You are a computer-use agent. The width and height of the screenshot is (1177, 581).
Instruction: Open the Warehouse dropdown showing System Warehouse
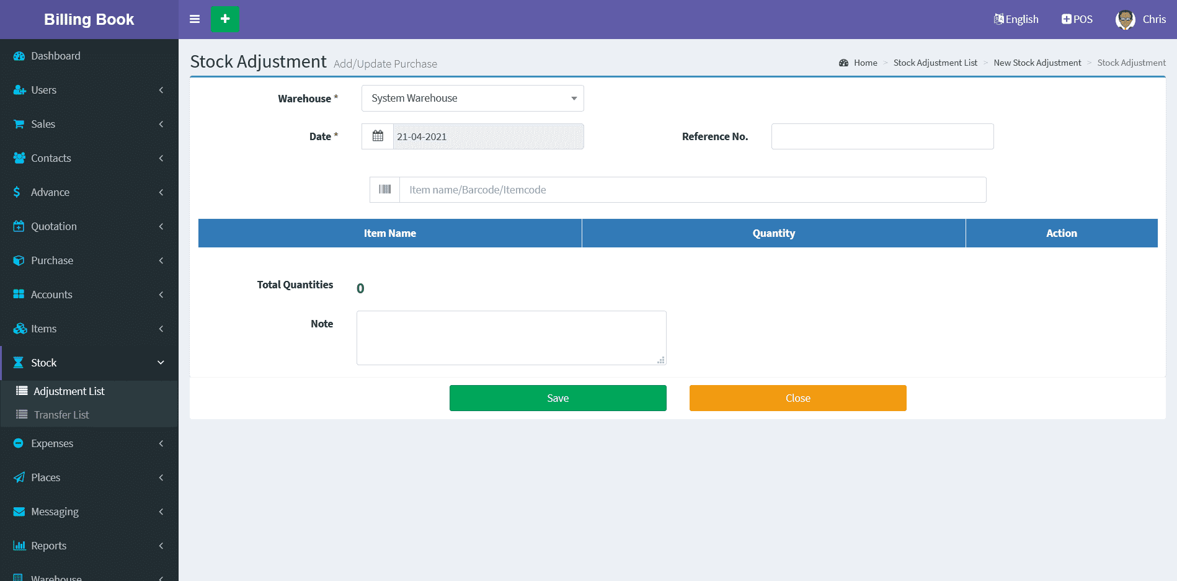tap(473, 99)
